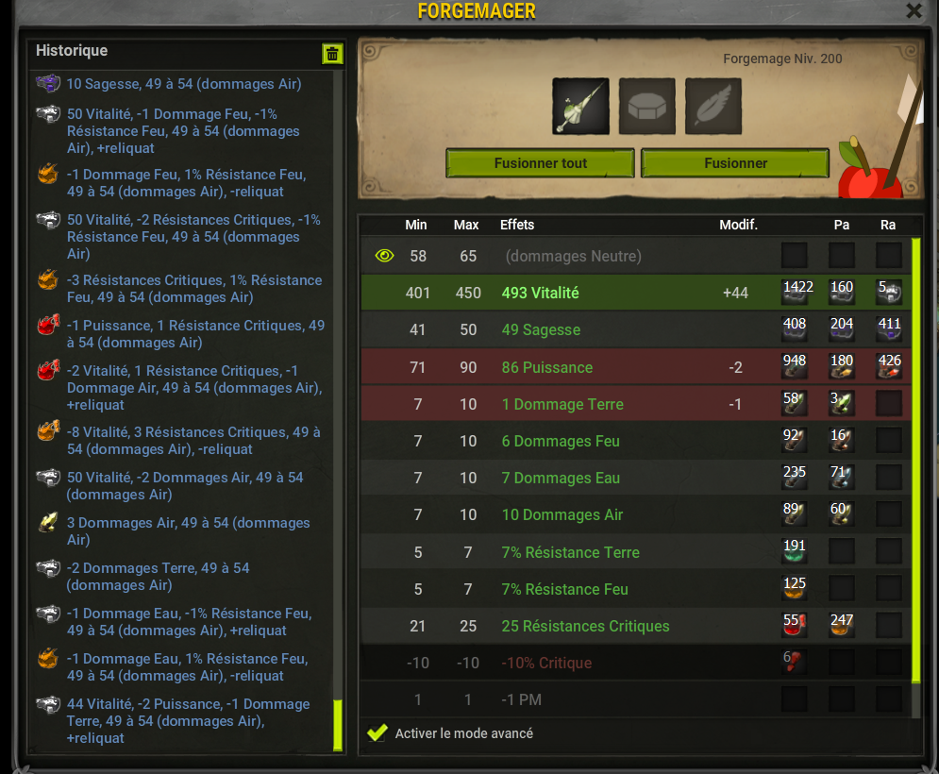Select the Dommages Eau rune 235
939x774 pixels.
[x=795, y=478]
